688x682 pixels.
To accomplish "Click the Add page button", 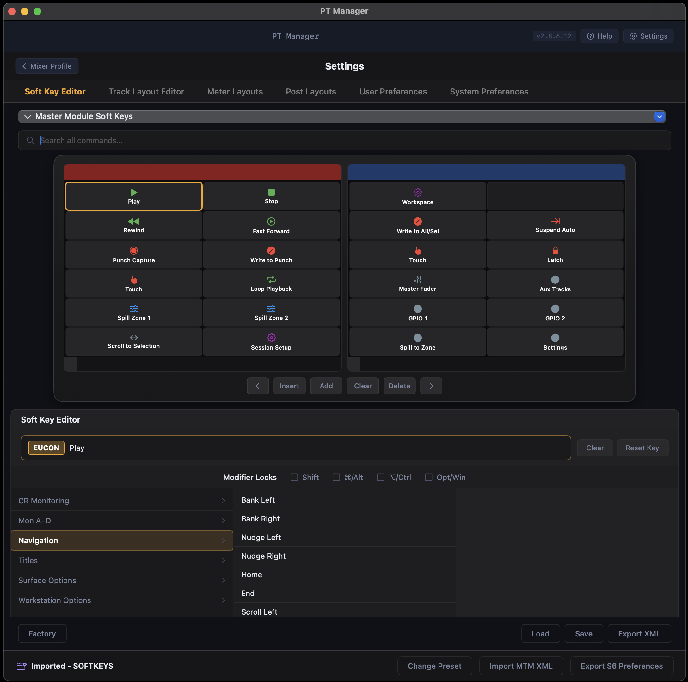I will pos(326,386).
